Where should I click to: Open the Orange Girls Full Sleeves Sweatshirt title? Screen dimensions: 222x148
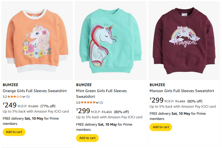click(x=35, y=91)
